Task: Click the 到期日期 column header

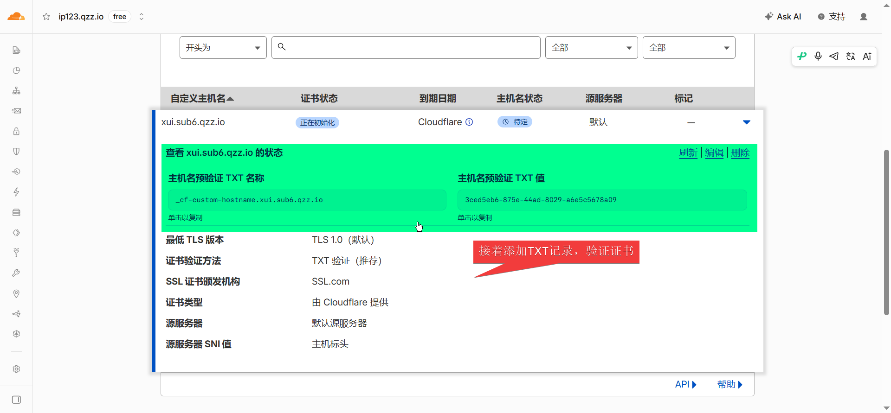Action: point(438,98)
